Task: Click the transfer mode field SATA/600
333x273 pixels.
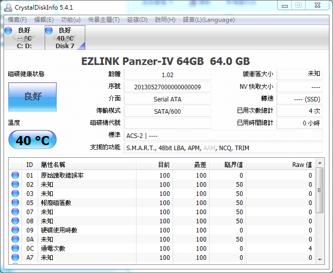Action: [168, 111]
